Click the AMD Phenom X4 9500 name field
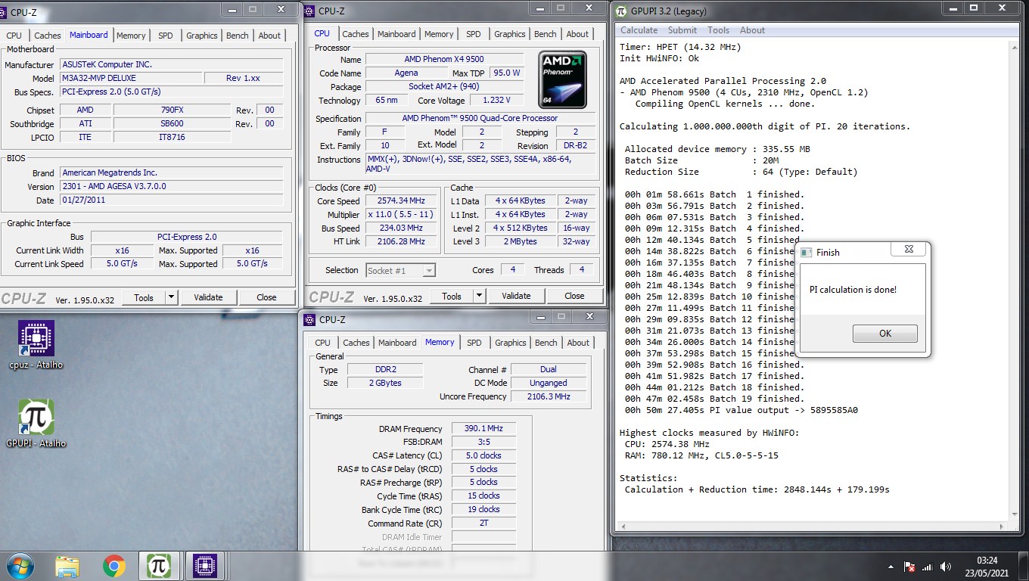The image size is (1029, 581). coord(444,59)
